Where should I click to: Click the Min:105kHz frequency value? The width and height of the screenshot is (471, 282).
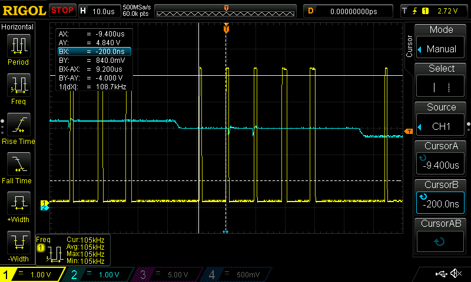tap(85, 261)
